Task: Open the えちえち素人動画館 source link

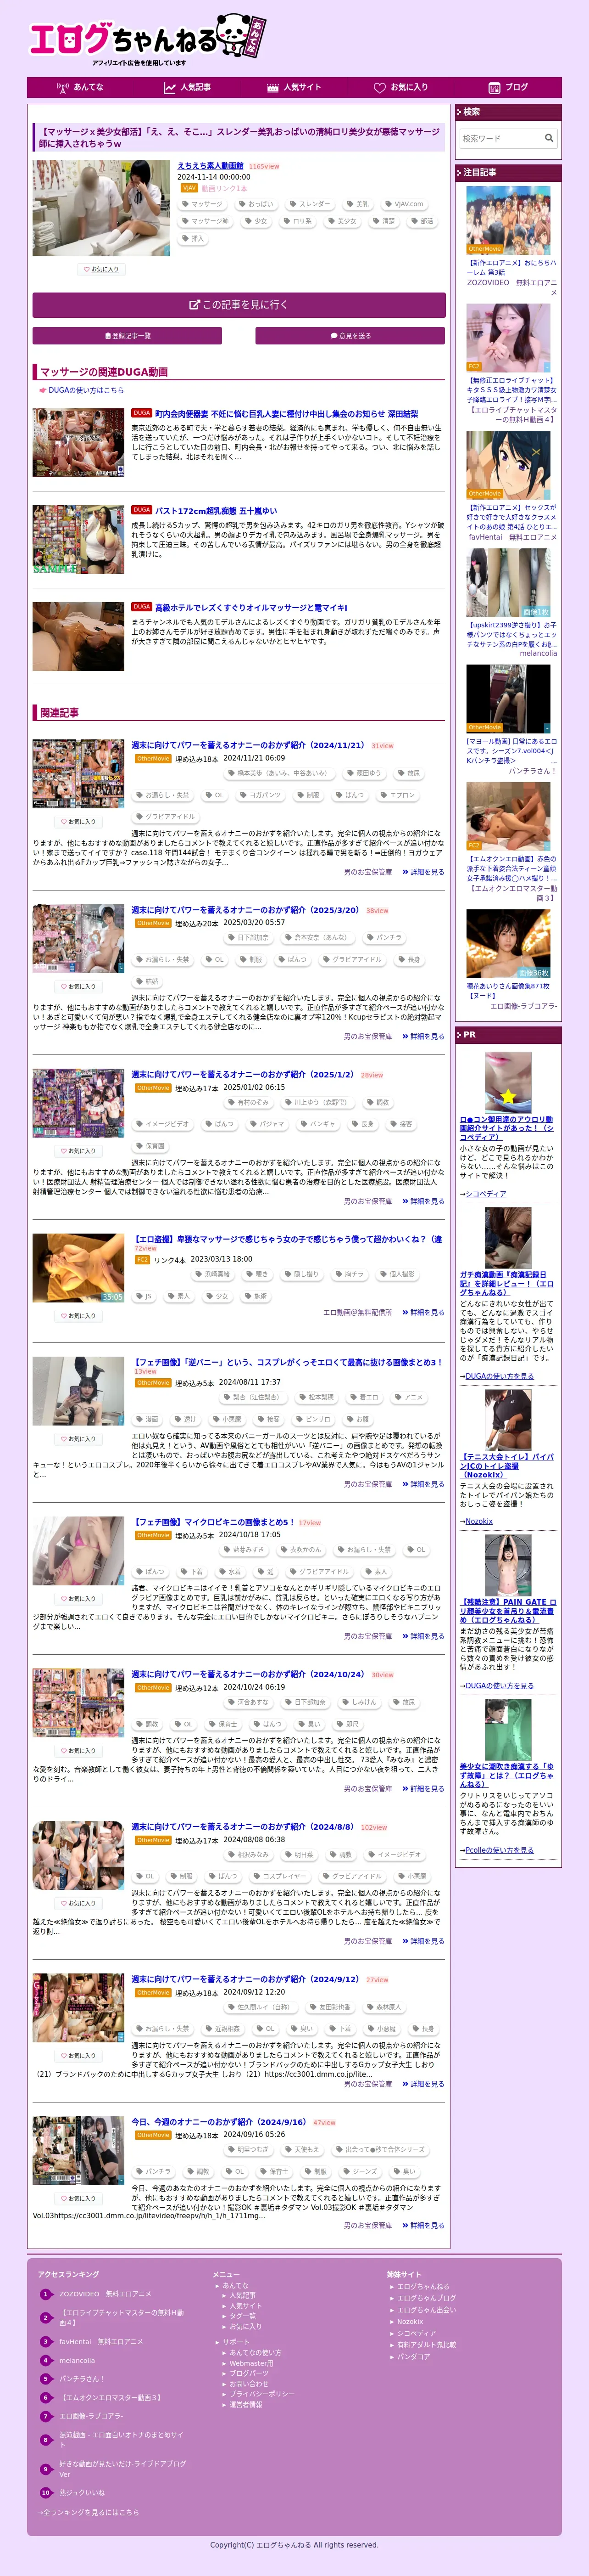Action: click(211, 166)
